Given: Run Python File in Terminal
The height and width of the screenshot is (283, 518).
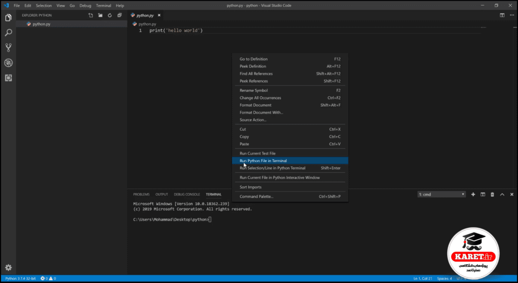Looking at the screenshot, I should coord(290,161).
